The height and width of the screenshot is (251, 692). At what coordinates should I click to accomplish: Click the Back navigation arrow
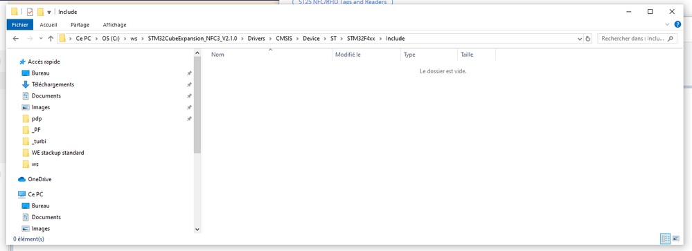[16, 38]
